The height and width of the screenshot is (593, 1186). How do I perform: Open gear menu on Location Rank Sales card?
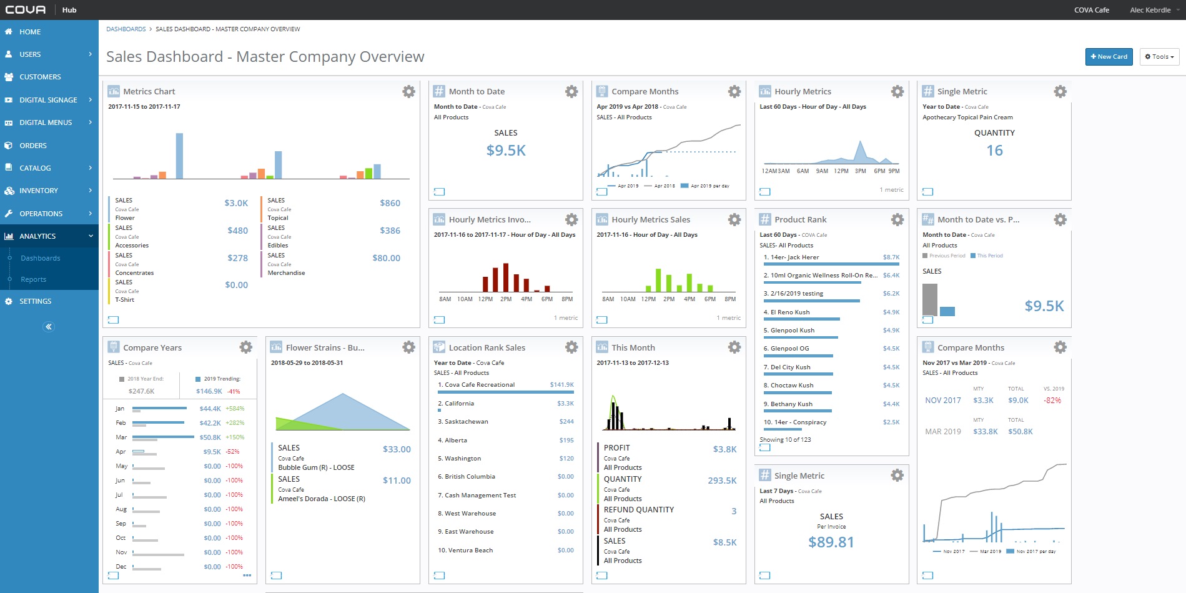coord(571,347)
